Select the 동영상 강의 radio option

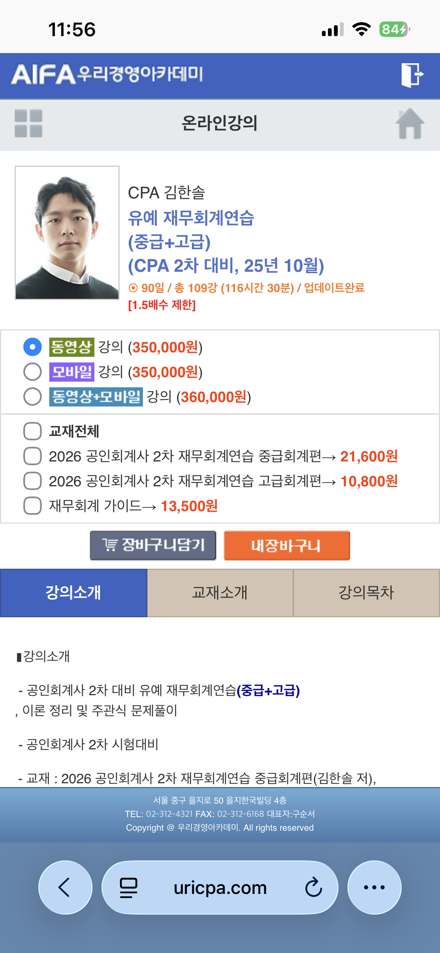pos(33,347)
